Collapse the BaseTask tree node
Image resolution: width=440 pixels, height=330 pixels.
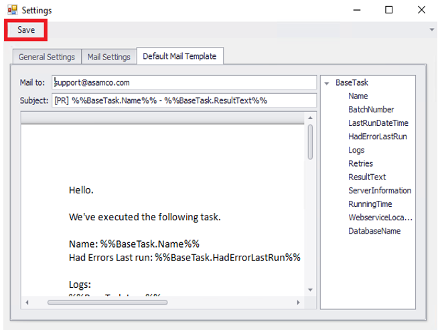point(326,83)
